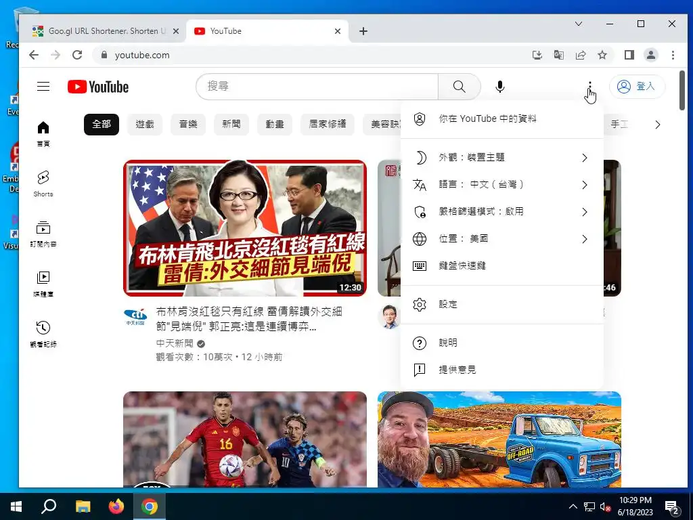Open a new browser tab
This screenshot has height=520, width=693.
[x=363, y=31]
